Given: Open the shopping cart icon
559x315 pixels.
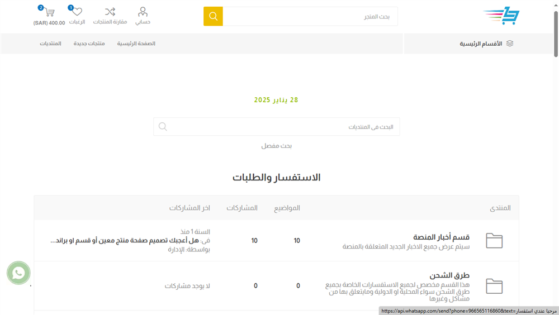Looking at the screenshot, I should click(49, 12).
